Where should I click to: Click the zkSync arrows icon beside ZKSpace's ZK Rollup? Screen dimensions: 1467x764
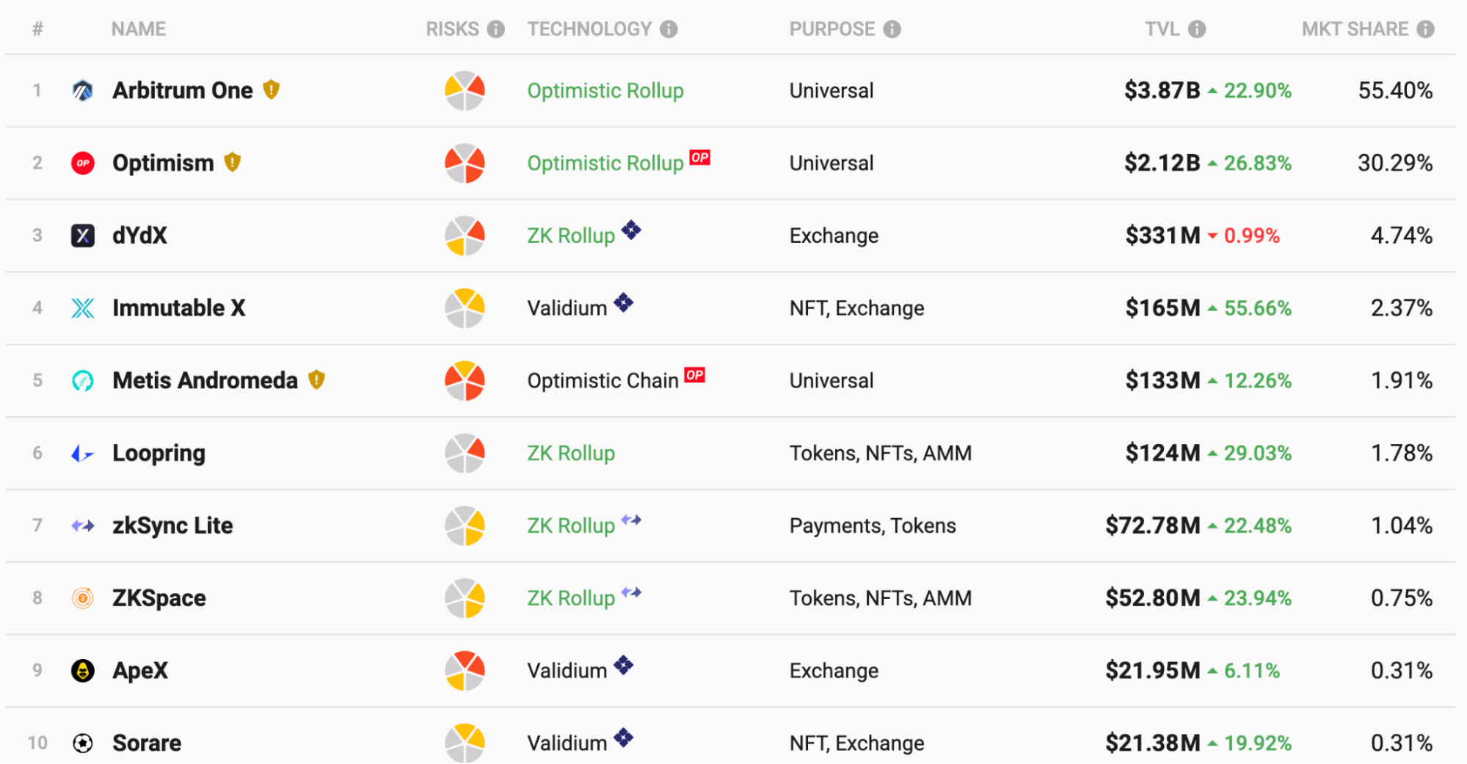(x=631, y=592)
